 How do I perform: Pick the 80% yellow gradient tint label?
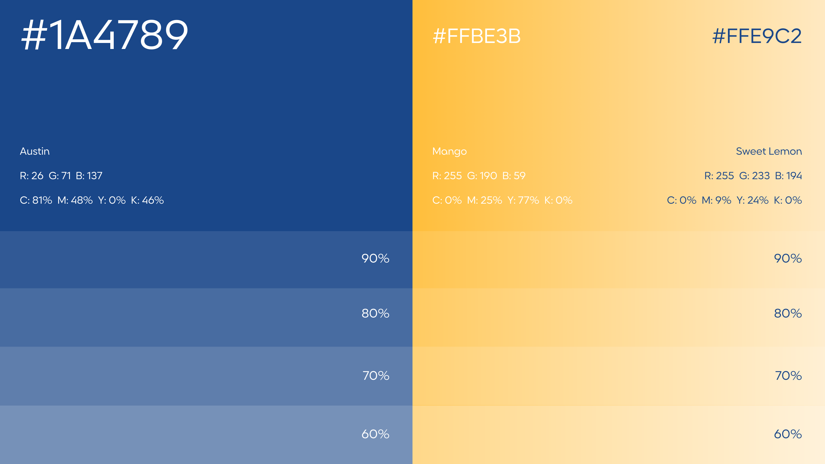pyautogui.click(x=788, y=313)
